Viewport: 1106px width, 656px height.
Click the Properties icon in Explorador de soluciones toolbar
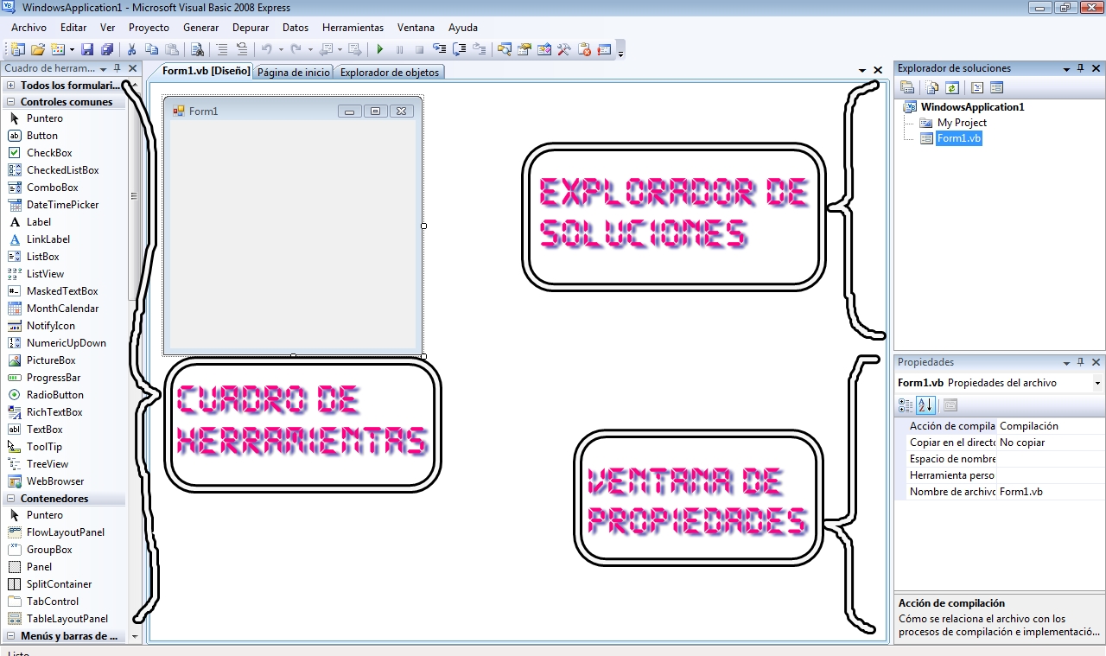pyautogui.click(x=907, y=87)
